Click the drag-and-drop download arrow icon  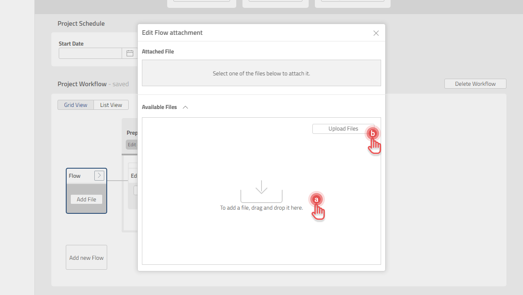tap(261, 189)
